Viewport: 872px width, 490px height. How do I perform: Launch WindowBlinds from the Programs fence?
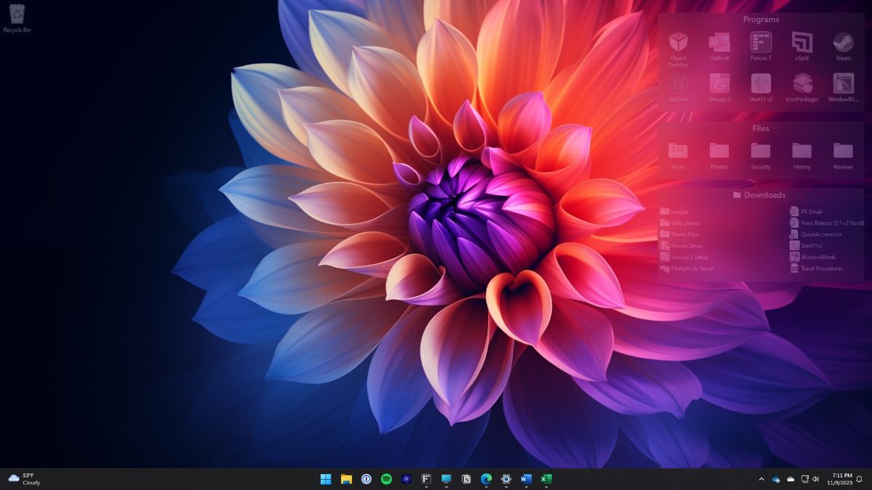[843, 87]
